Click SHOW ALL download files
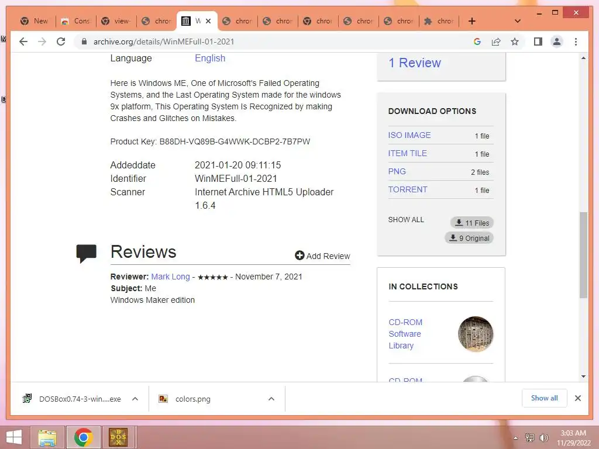 click(406, 220)
